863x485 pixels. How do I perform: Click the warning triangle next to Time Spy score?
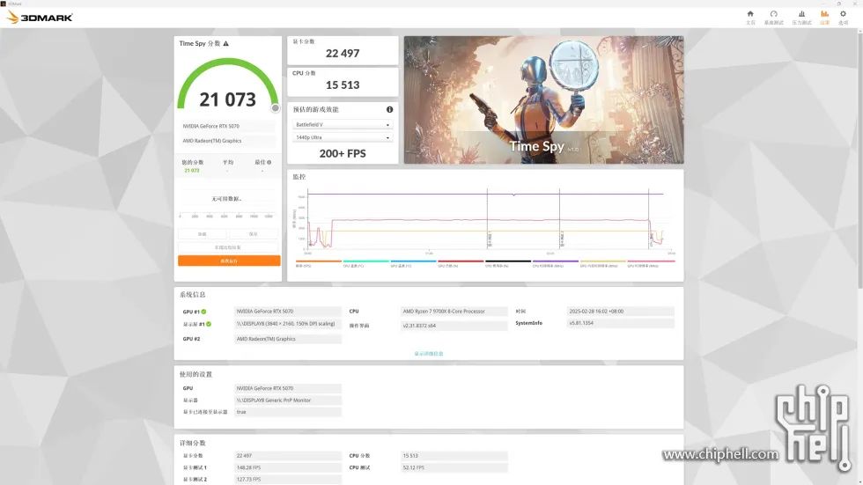click(x=225, y=43)
